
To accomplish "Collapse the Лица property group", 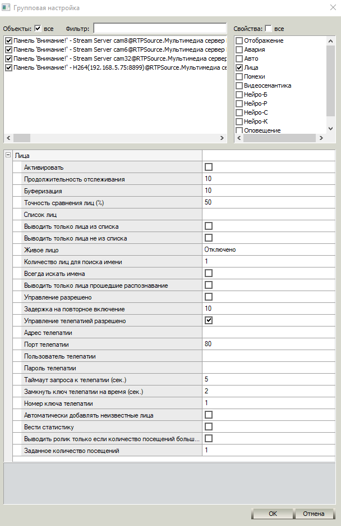I will pyautogui.click(x=8, y=155).
